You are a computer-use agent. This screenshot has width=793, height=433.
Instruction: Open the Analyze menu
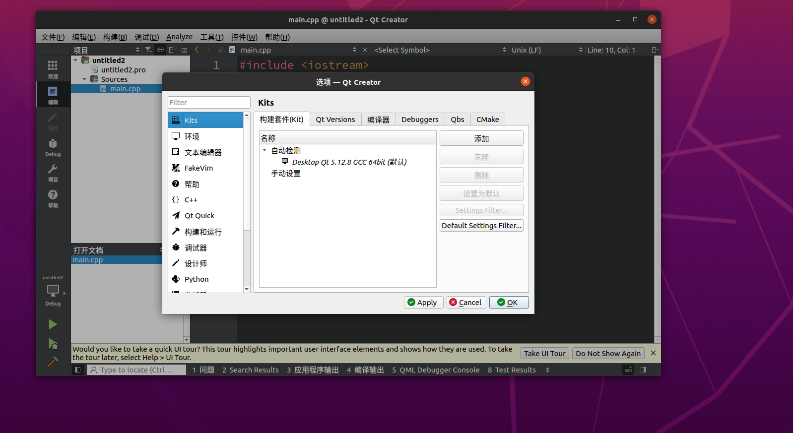179,37
